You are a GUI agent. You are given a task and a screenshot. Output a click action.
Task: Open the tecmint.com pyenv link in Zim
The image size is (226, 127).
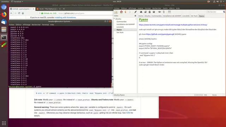pos(173,25)
